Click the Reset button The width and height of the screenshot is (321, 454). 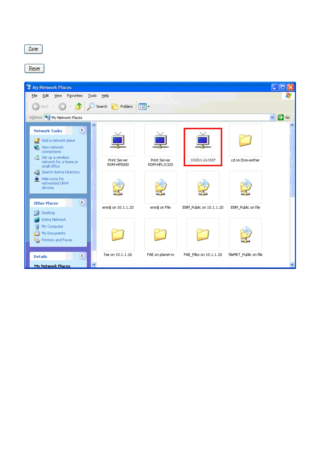click(34, 68)
